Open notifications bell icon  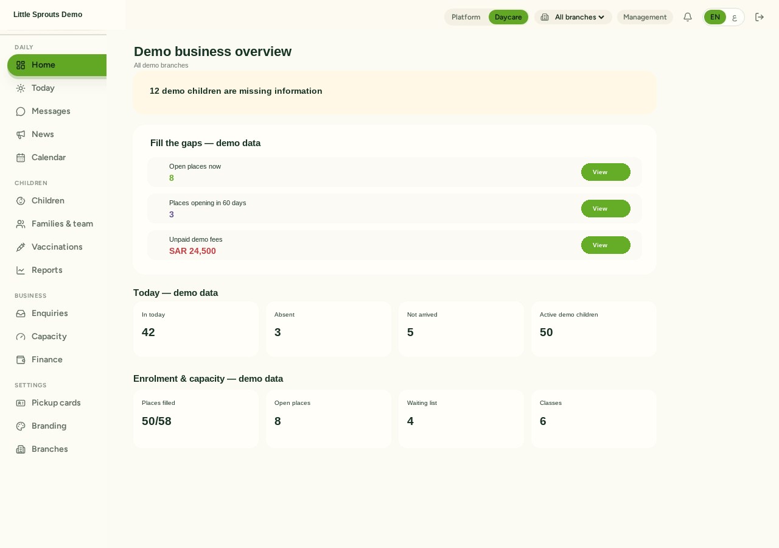click(x=688, y=17)
